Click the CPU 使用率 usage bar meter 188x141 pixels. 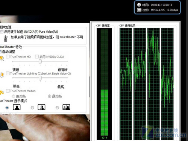[x=104, y=84]
